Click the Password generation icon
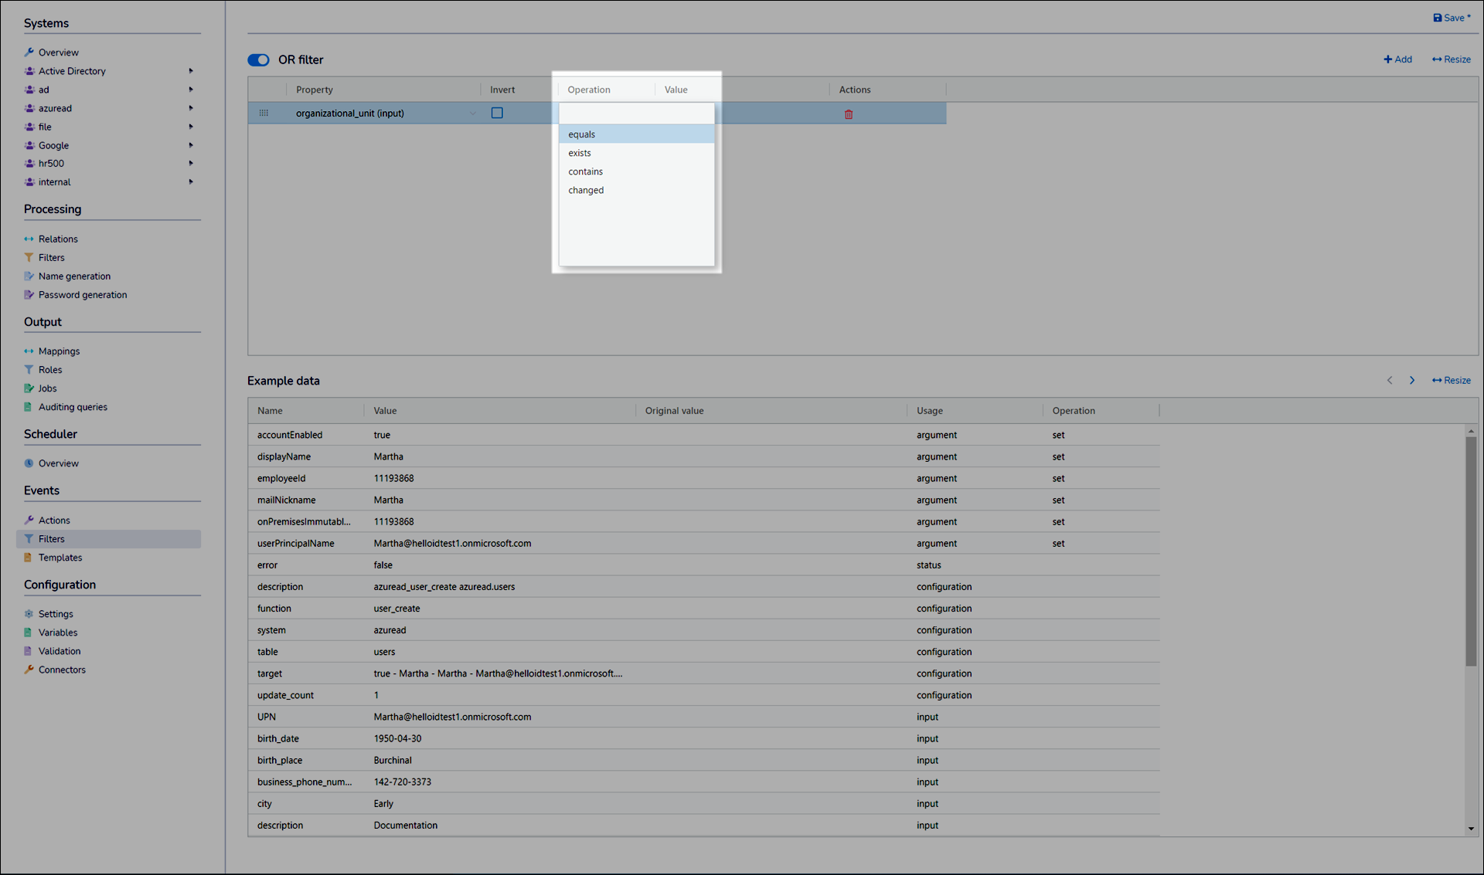Screen dimensions: 1484x875 coord(29,295)
